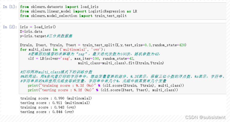This screenshot has width=230, height=122.
Task: Click the 'multinomial' string in the for loop
Action: [x=74, y=50]
